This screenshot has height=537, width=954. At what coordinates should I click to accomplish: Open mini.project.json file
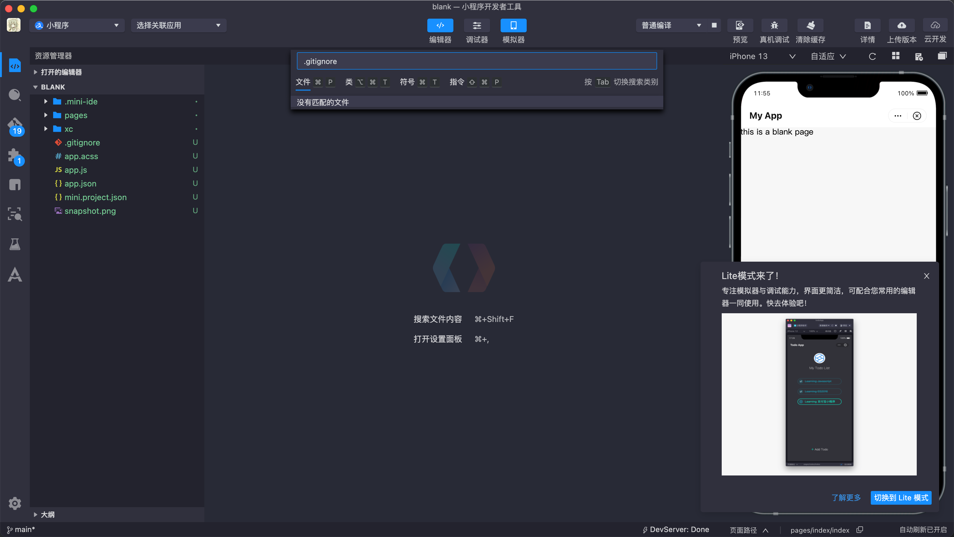point(117,197)
